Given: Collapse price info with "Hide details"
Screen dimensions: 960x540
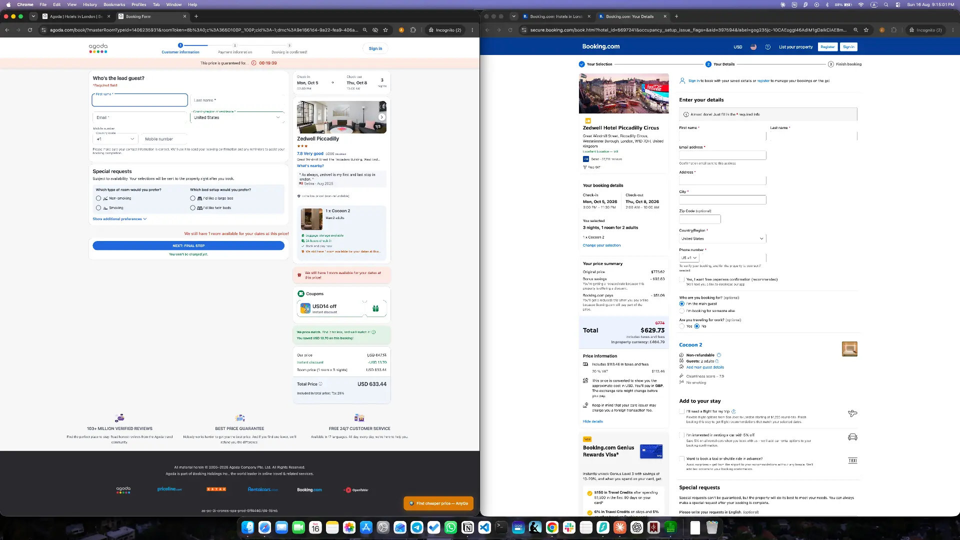Looking at the screenshot, I should (592, 421).
